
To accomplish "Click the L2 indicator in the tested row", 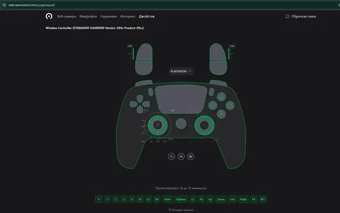I will tap(149, 199).
